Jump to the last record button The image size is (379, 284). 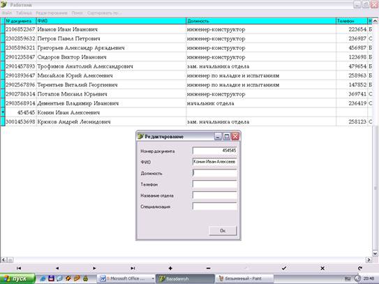[133, 268]
